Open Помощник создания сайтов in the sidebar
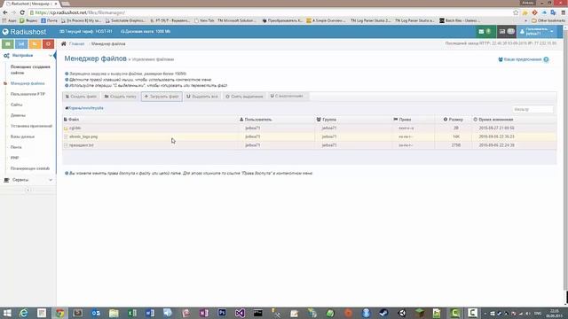This screenshot has height=319, width=568. pos(30,70)
